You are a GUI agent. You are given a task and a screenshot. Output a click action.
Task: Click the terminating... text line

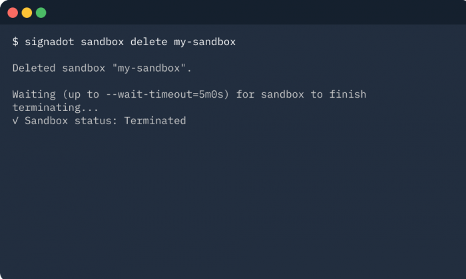point(55,108)
